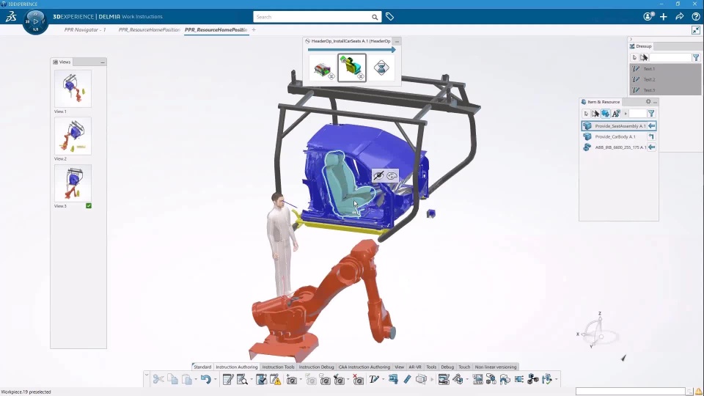Click the clipboard with checkmark icon
Screen dimensions: 704x396
coord(261,379)
